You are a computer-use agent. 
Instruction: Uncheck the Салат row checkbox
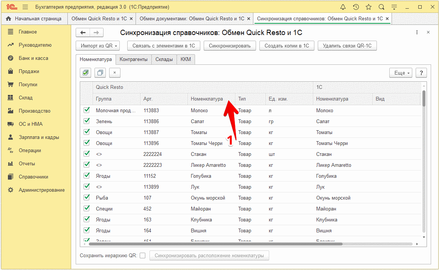click(87, 121)
